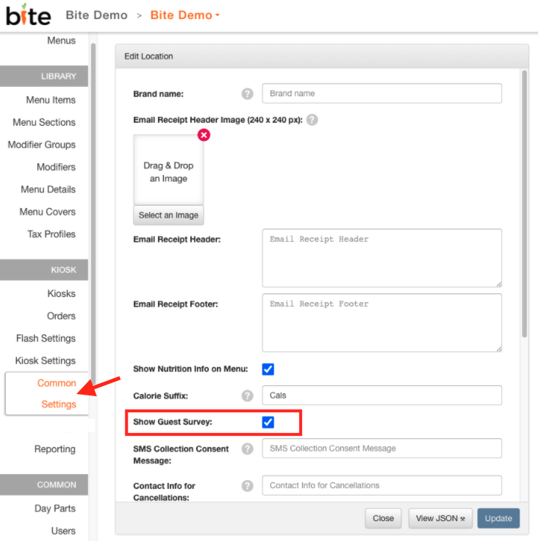Viewport: 538px width, 541px height.
Task: Open Flash Settings in the sidebar
Action: [46, 338]
